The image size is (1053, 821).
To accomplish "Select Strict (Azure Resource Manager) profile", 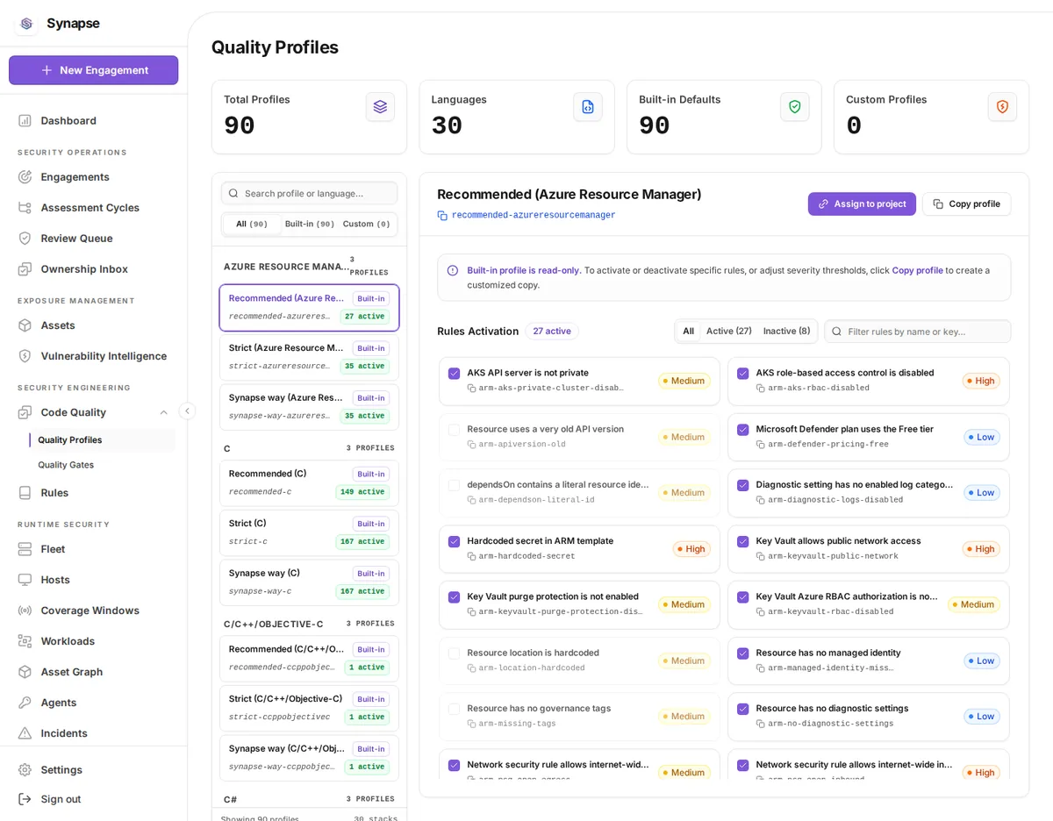I will (309, 357).
